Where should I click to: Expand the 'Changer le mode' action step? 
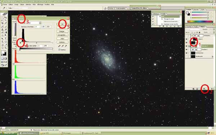click(162, 19)
